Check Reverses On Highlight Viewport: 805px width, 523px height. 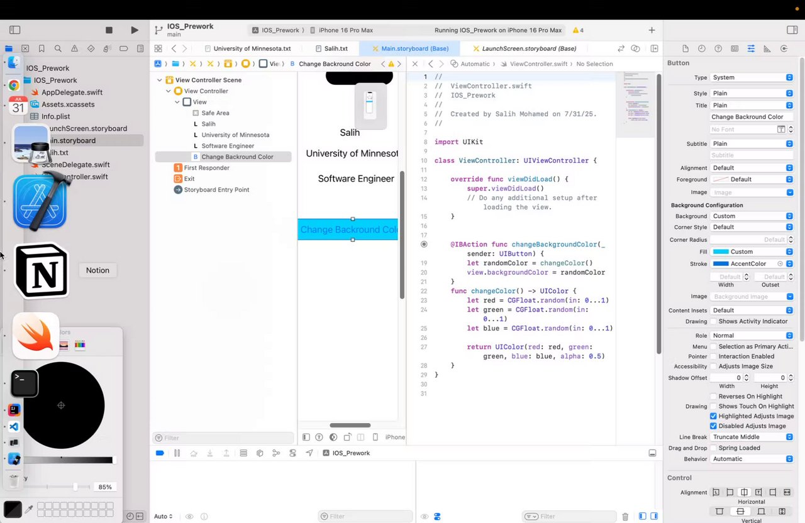point(714,397)
